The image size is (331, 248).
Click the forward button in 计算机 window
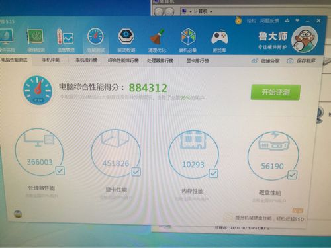point(169,11)
